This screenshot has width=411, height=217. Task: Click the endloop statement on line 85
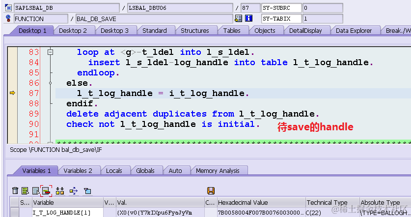point(98,73)
